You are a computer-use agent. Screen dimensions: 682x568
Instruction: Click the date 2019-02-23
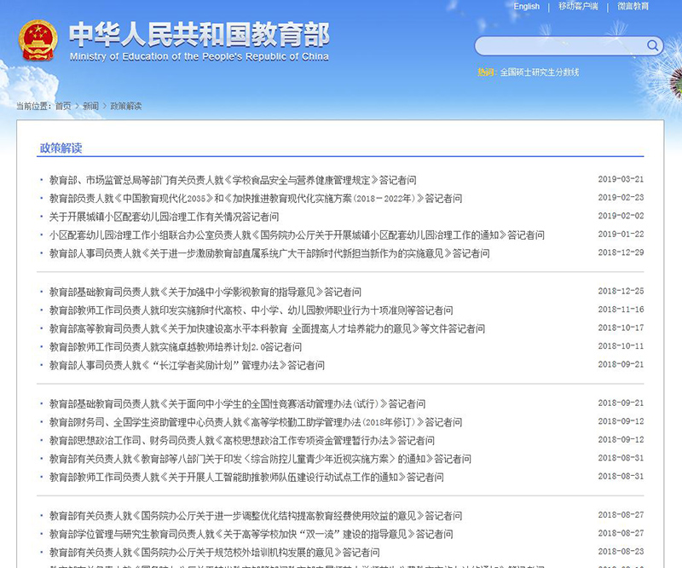621,197
